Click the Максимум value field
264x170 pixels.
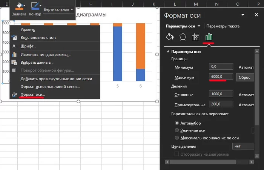pyautogui.click(x=221, y=77)
